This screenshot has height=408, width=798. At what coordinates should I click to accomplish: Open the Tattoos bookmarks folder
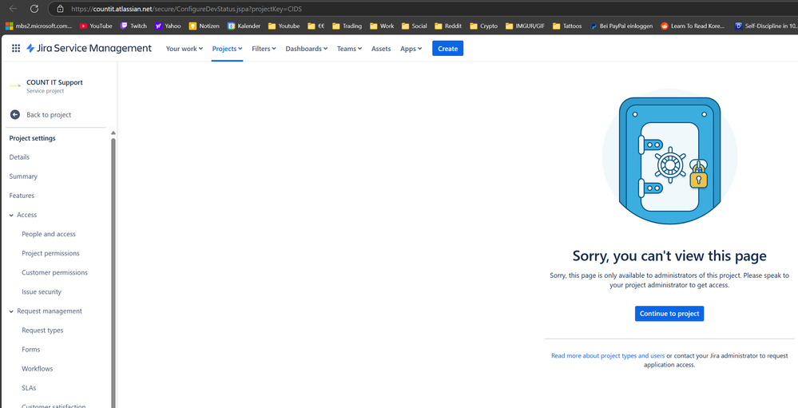[x=567, y=26]
